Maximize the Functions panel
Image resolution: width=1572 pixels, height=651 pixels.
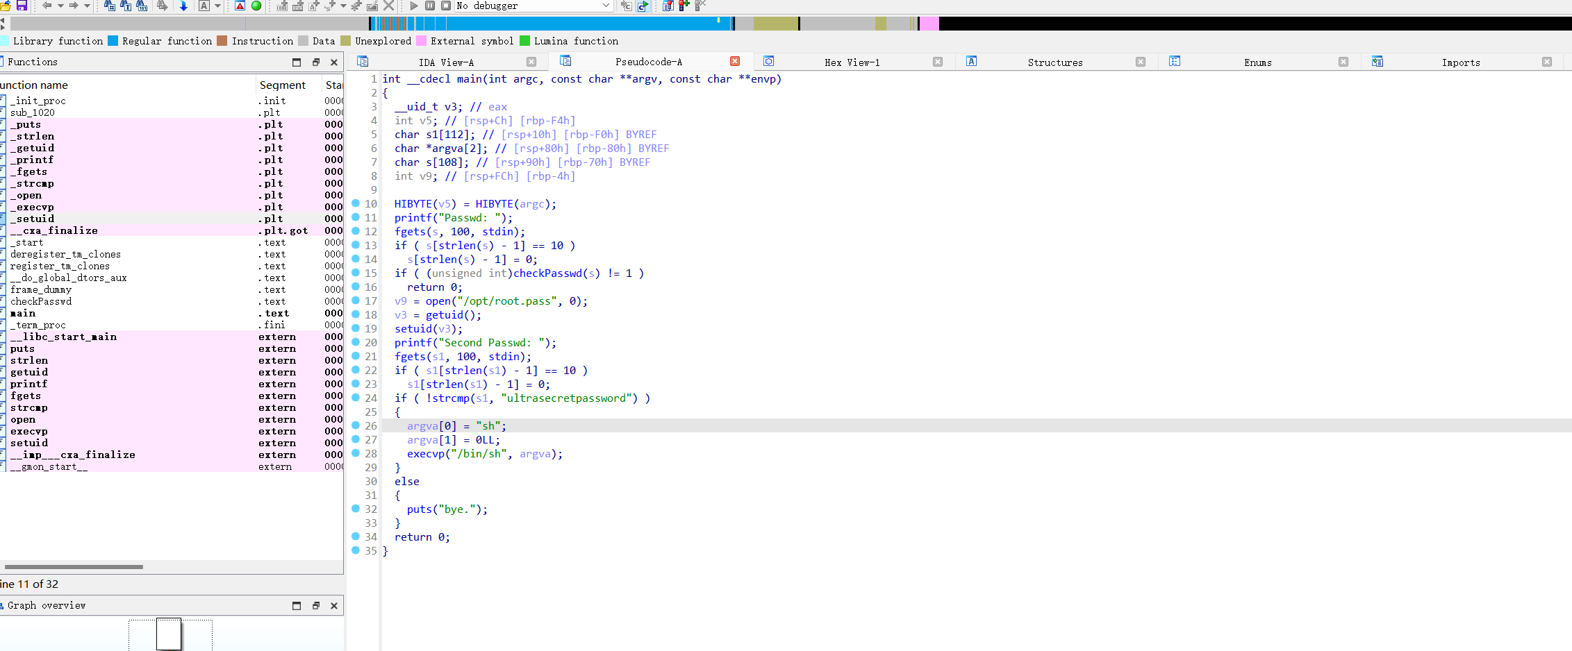297,62
